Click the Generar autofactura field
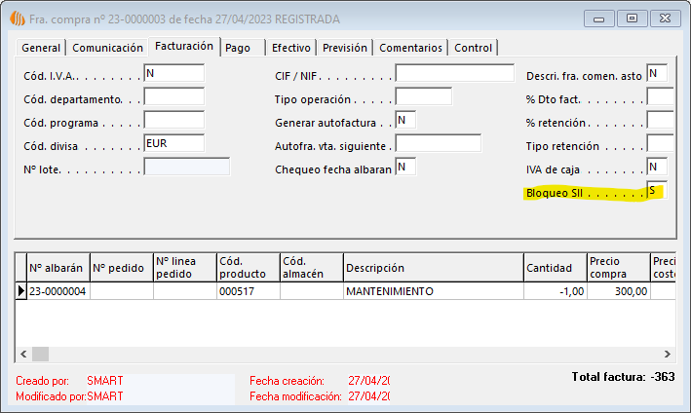The image size is (691, 413). click(x=405, y=120)
